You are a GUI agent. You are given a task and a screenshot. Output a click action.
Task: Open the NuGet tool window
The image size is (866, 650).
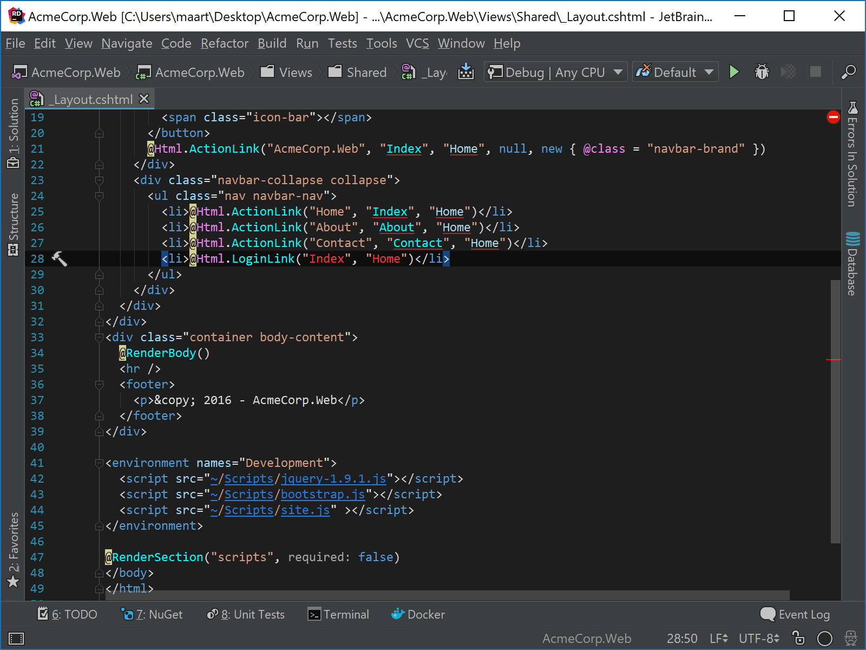click(152, 614)
